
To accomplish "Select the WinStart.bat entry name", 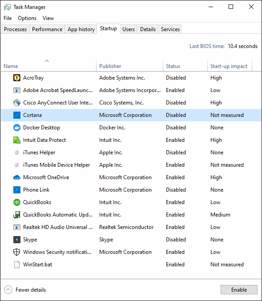I will point(38,265).
